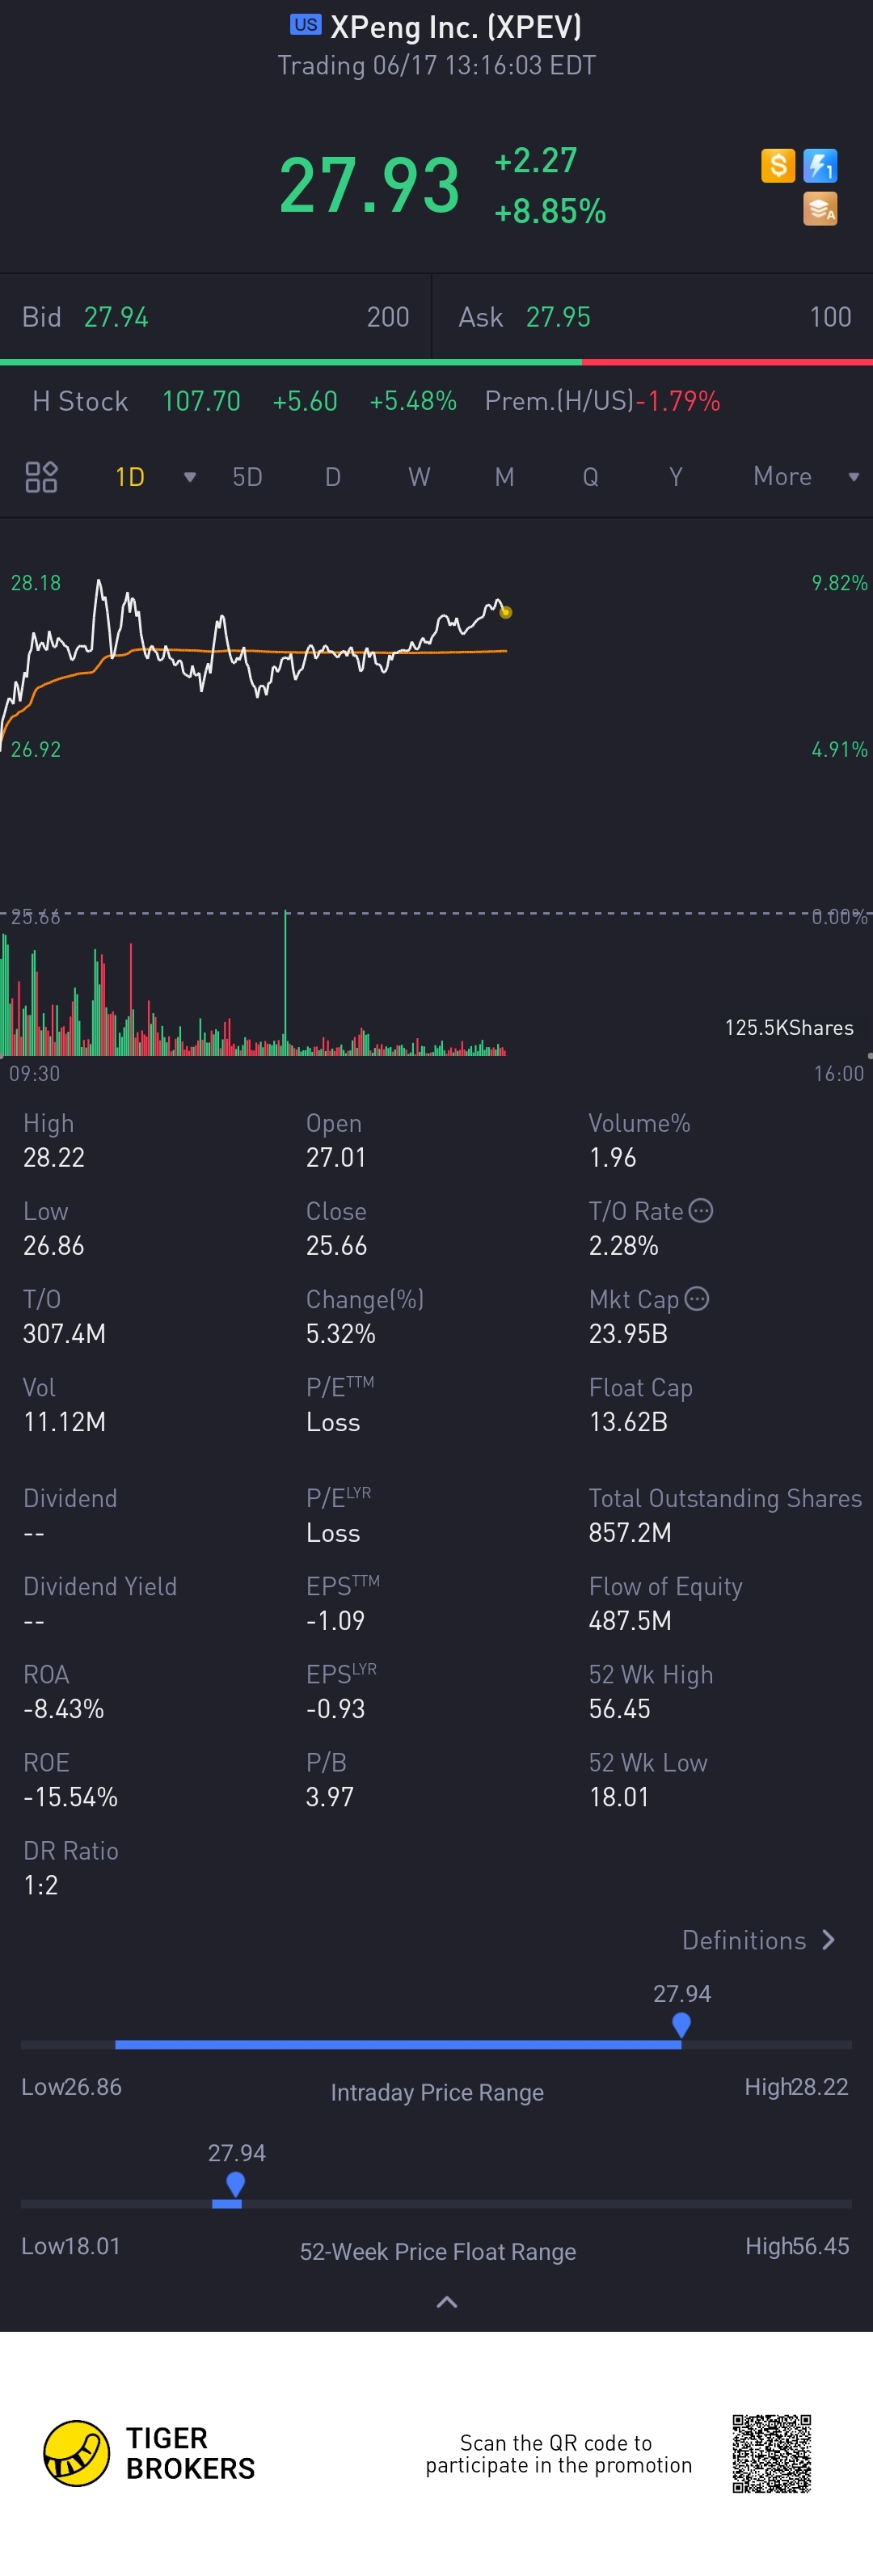Screen dimensions: 873x2576
Task: Tap the US market flag badge
Action: [306, 25]
